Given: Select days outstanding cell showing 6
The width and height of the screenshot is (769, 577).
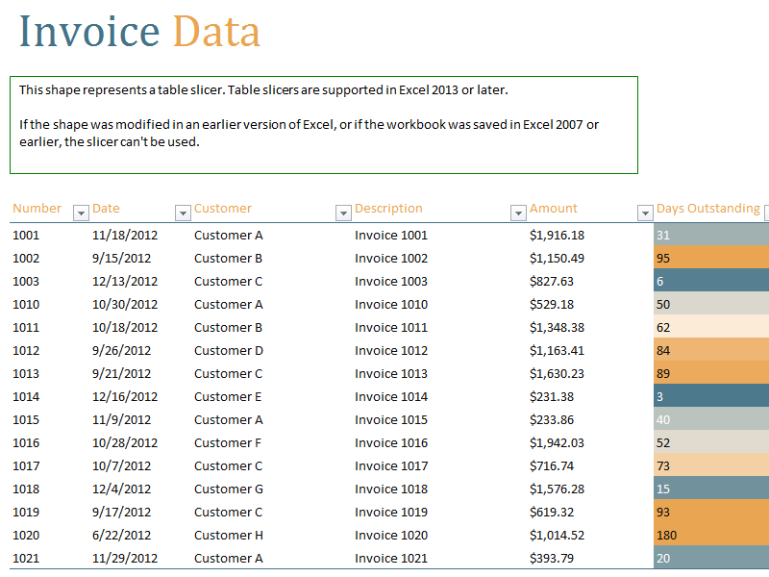Looking at the screenshot, I should tap(711, 281).
